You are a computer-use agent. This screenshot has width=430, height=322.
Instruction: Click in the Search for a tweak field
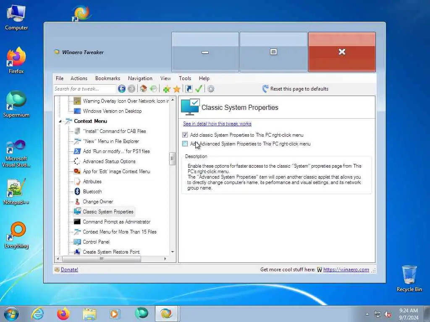tap(85, 89)
